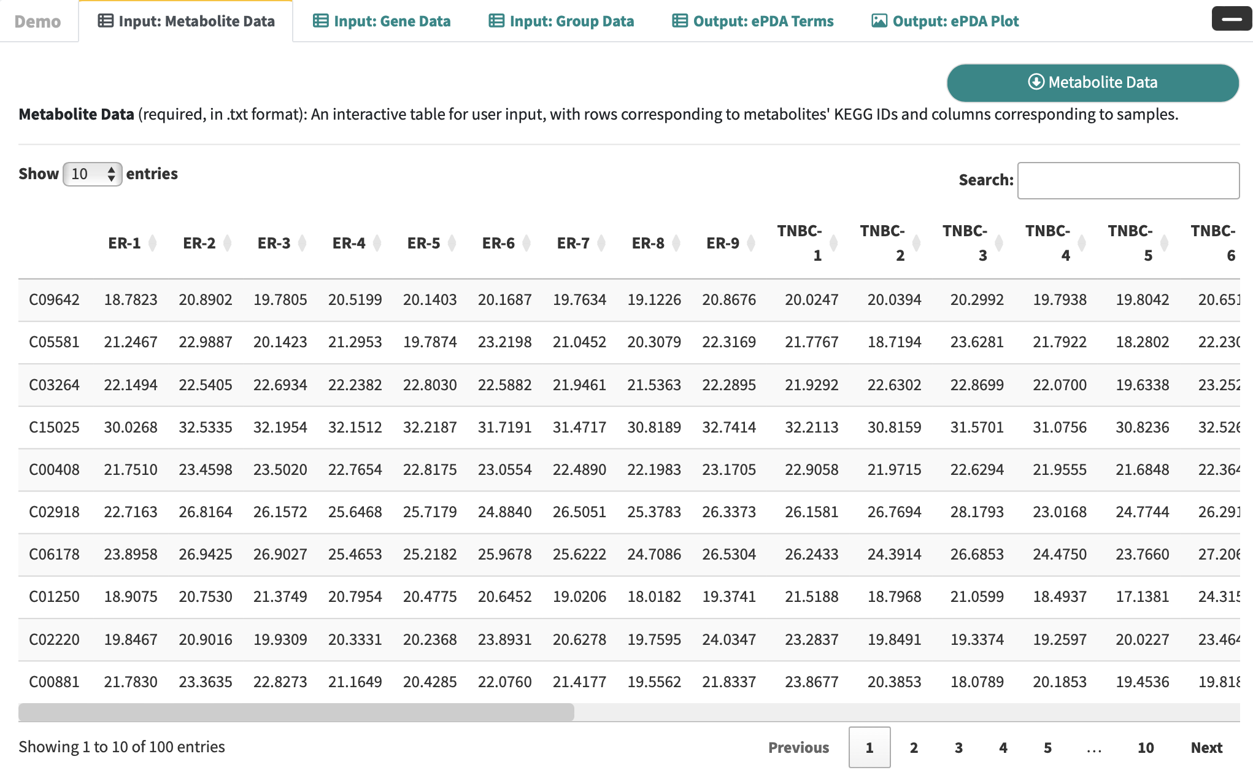The height and width of the screenshot is (778, 1253).
Task: Click the horizontal table scrollbar
Action: [296, 712]
